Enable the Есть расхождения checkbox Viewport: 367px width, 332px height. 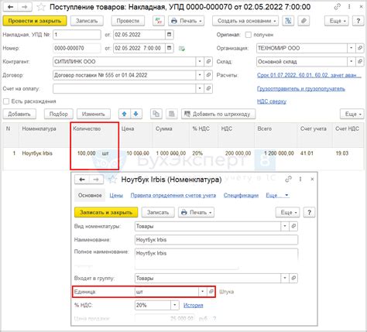[6, 101]
